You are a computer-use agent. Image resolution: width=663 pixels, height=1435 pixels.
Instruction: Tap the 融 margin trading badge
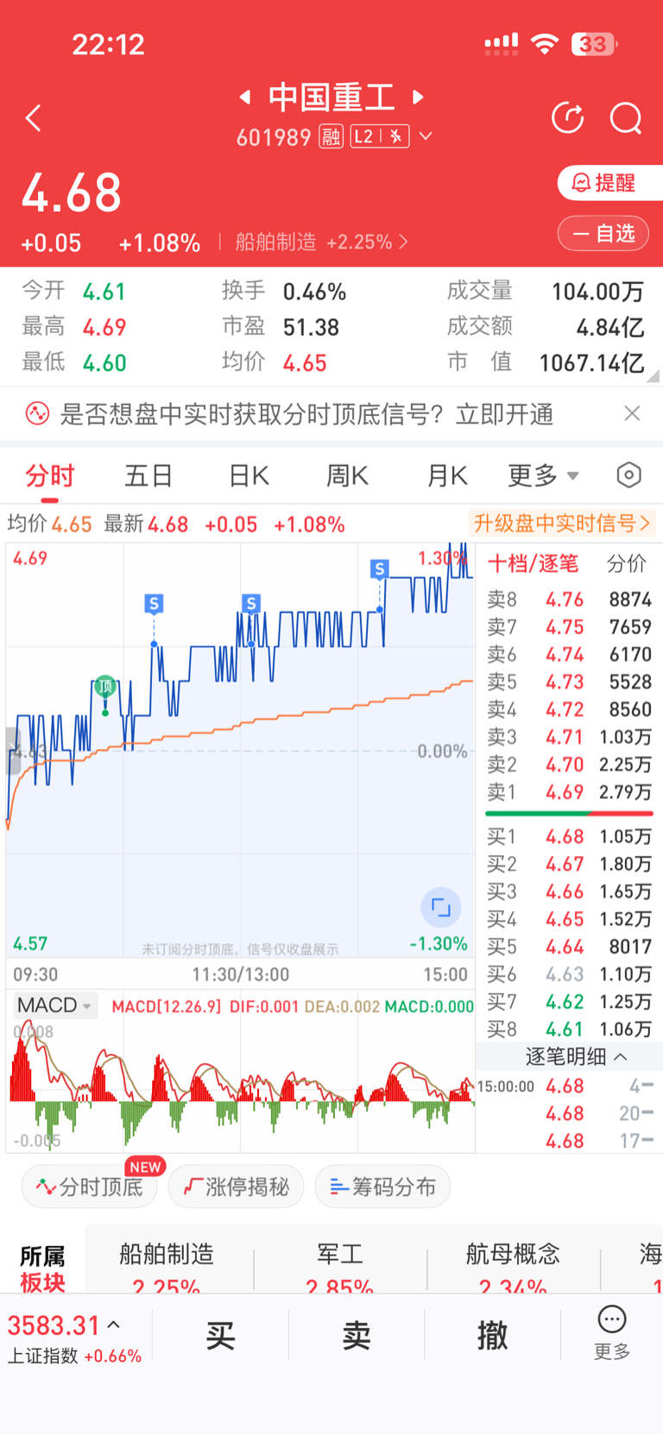(331, 136)
